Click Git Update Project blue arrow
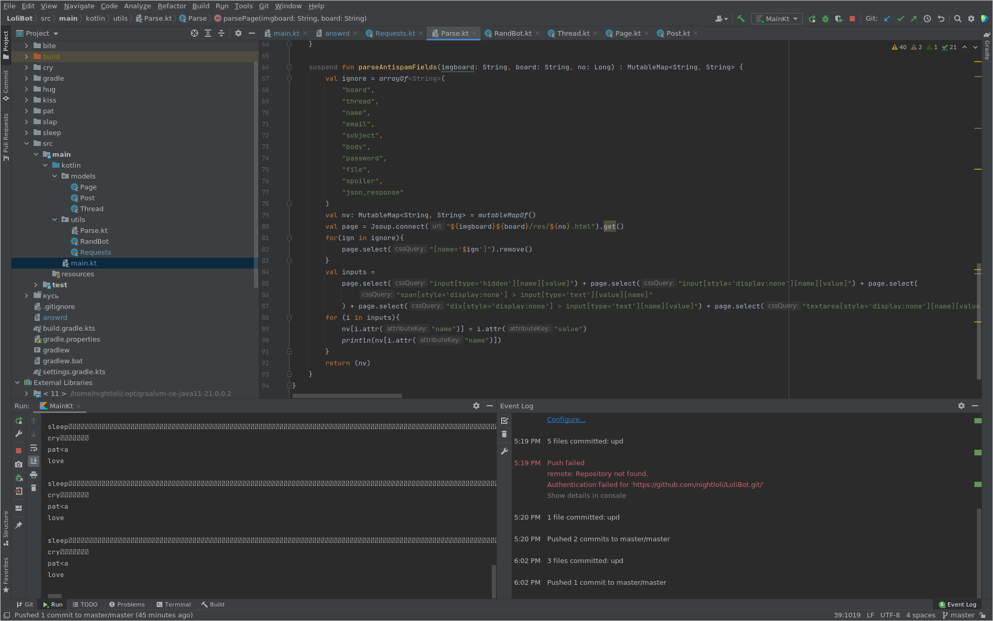The width and height of the screenshot is (993, 621). pyautogui.click(x=887, y=19)
